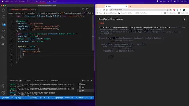
Task: Open errors and warnings count in status bar
Action: pyautogui.click(x=19, y=98)
